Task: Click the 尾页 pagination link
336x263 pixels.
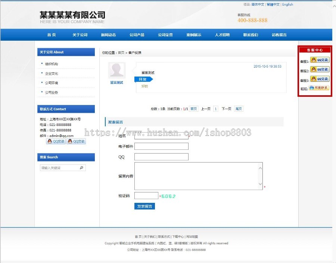Action: [239, 109]
